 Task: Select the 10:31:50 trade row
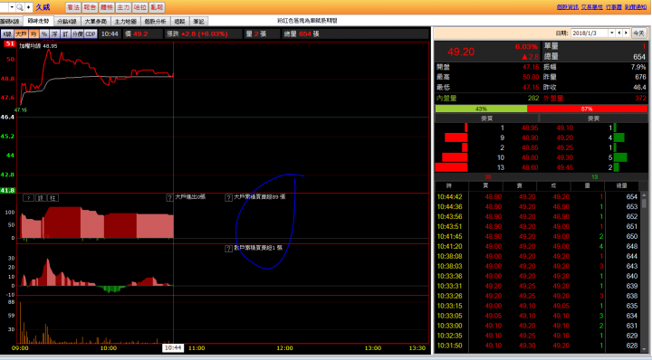pyautogui.click(x=537, y=346)
